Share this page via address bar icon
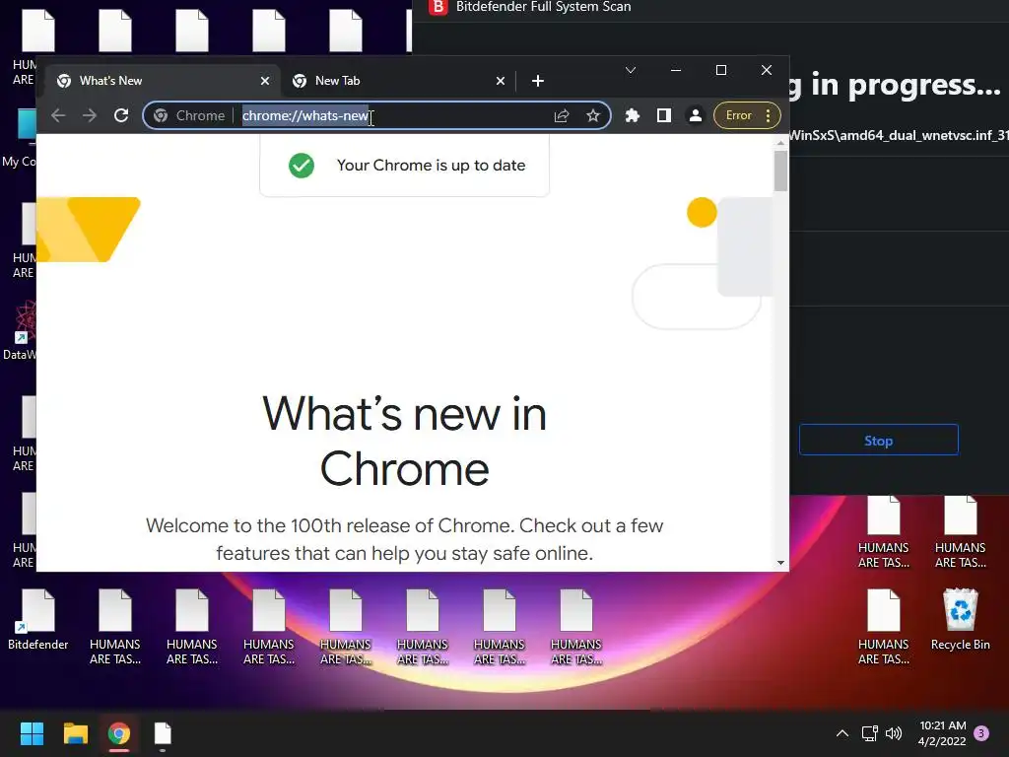1009x757 pixels. (562, 116)
